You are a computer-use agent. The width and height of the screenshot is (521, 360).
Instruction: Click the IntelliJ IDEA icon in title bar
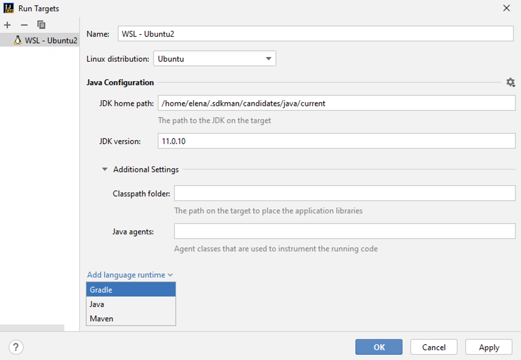tap(9, 8)
